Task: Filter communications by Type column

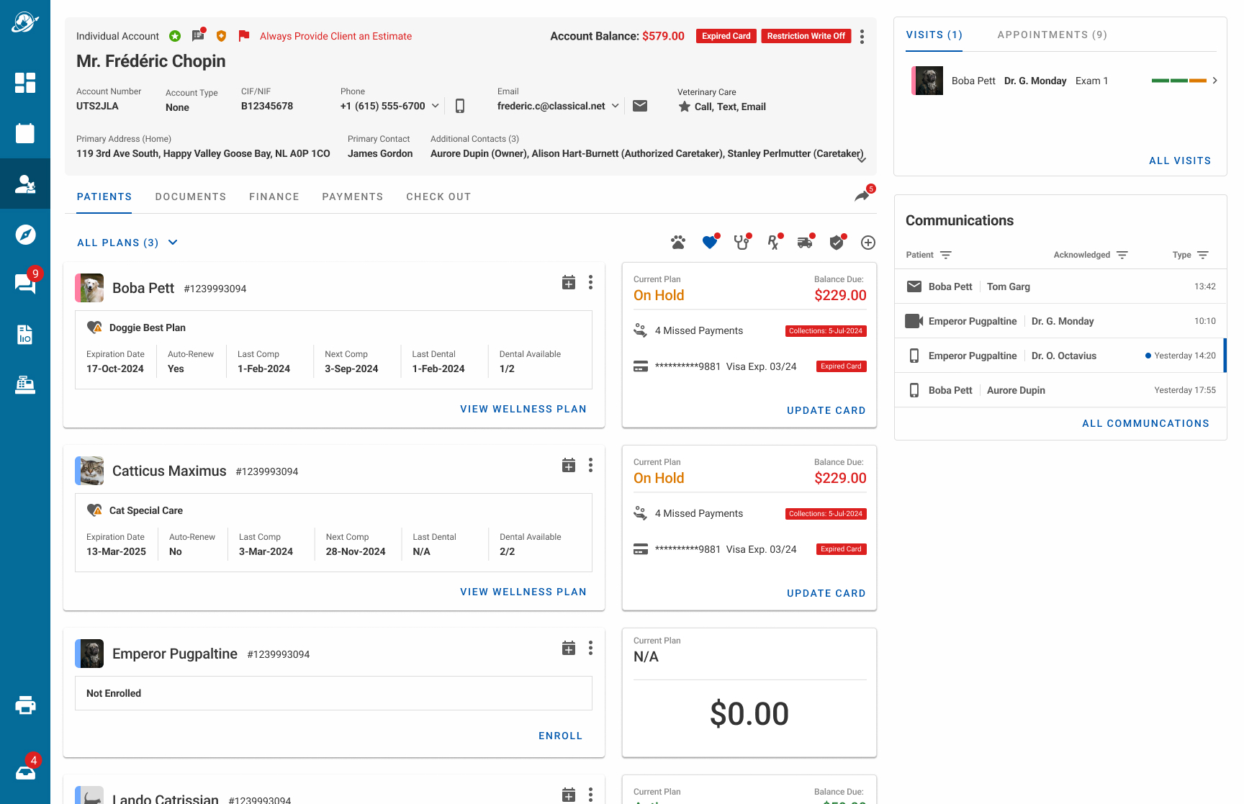Action: tap(1202, 255)
